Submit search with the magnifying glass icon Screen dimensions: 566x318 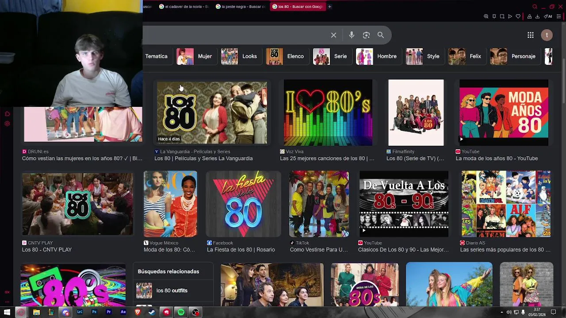pos(381,35)
